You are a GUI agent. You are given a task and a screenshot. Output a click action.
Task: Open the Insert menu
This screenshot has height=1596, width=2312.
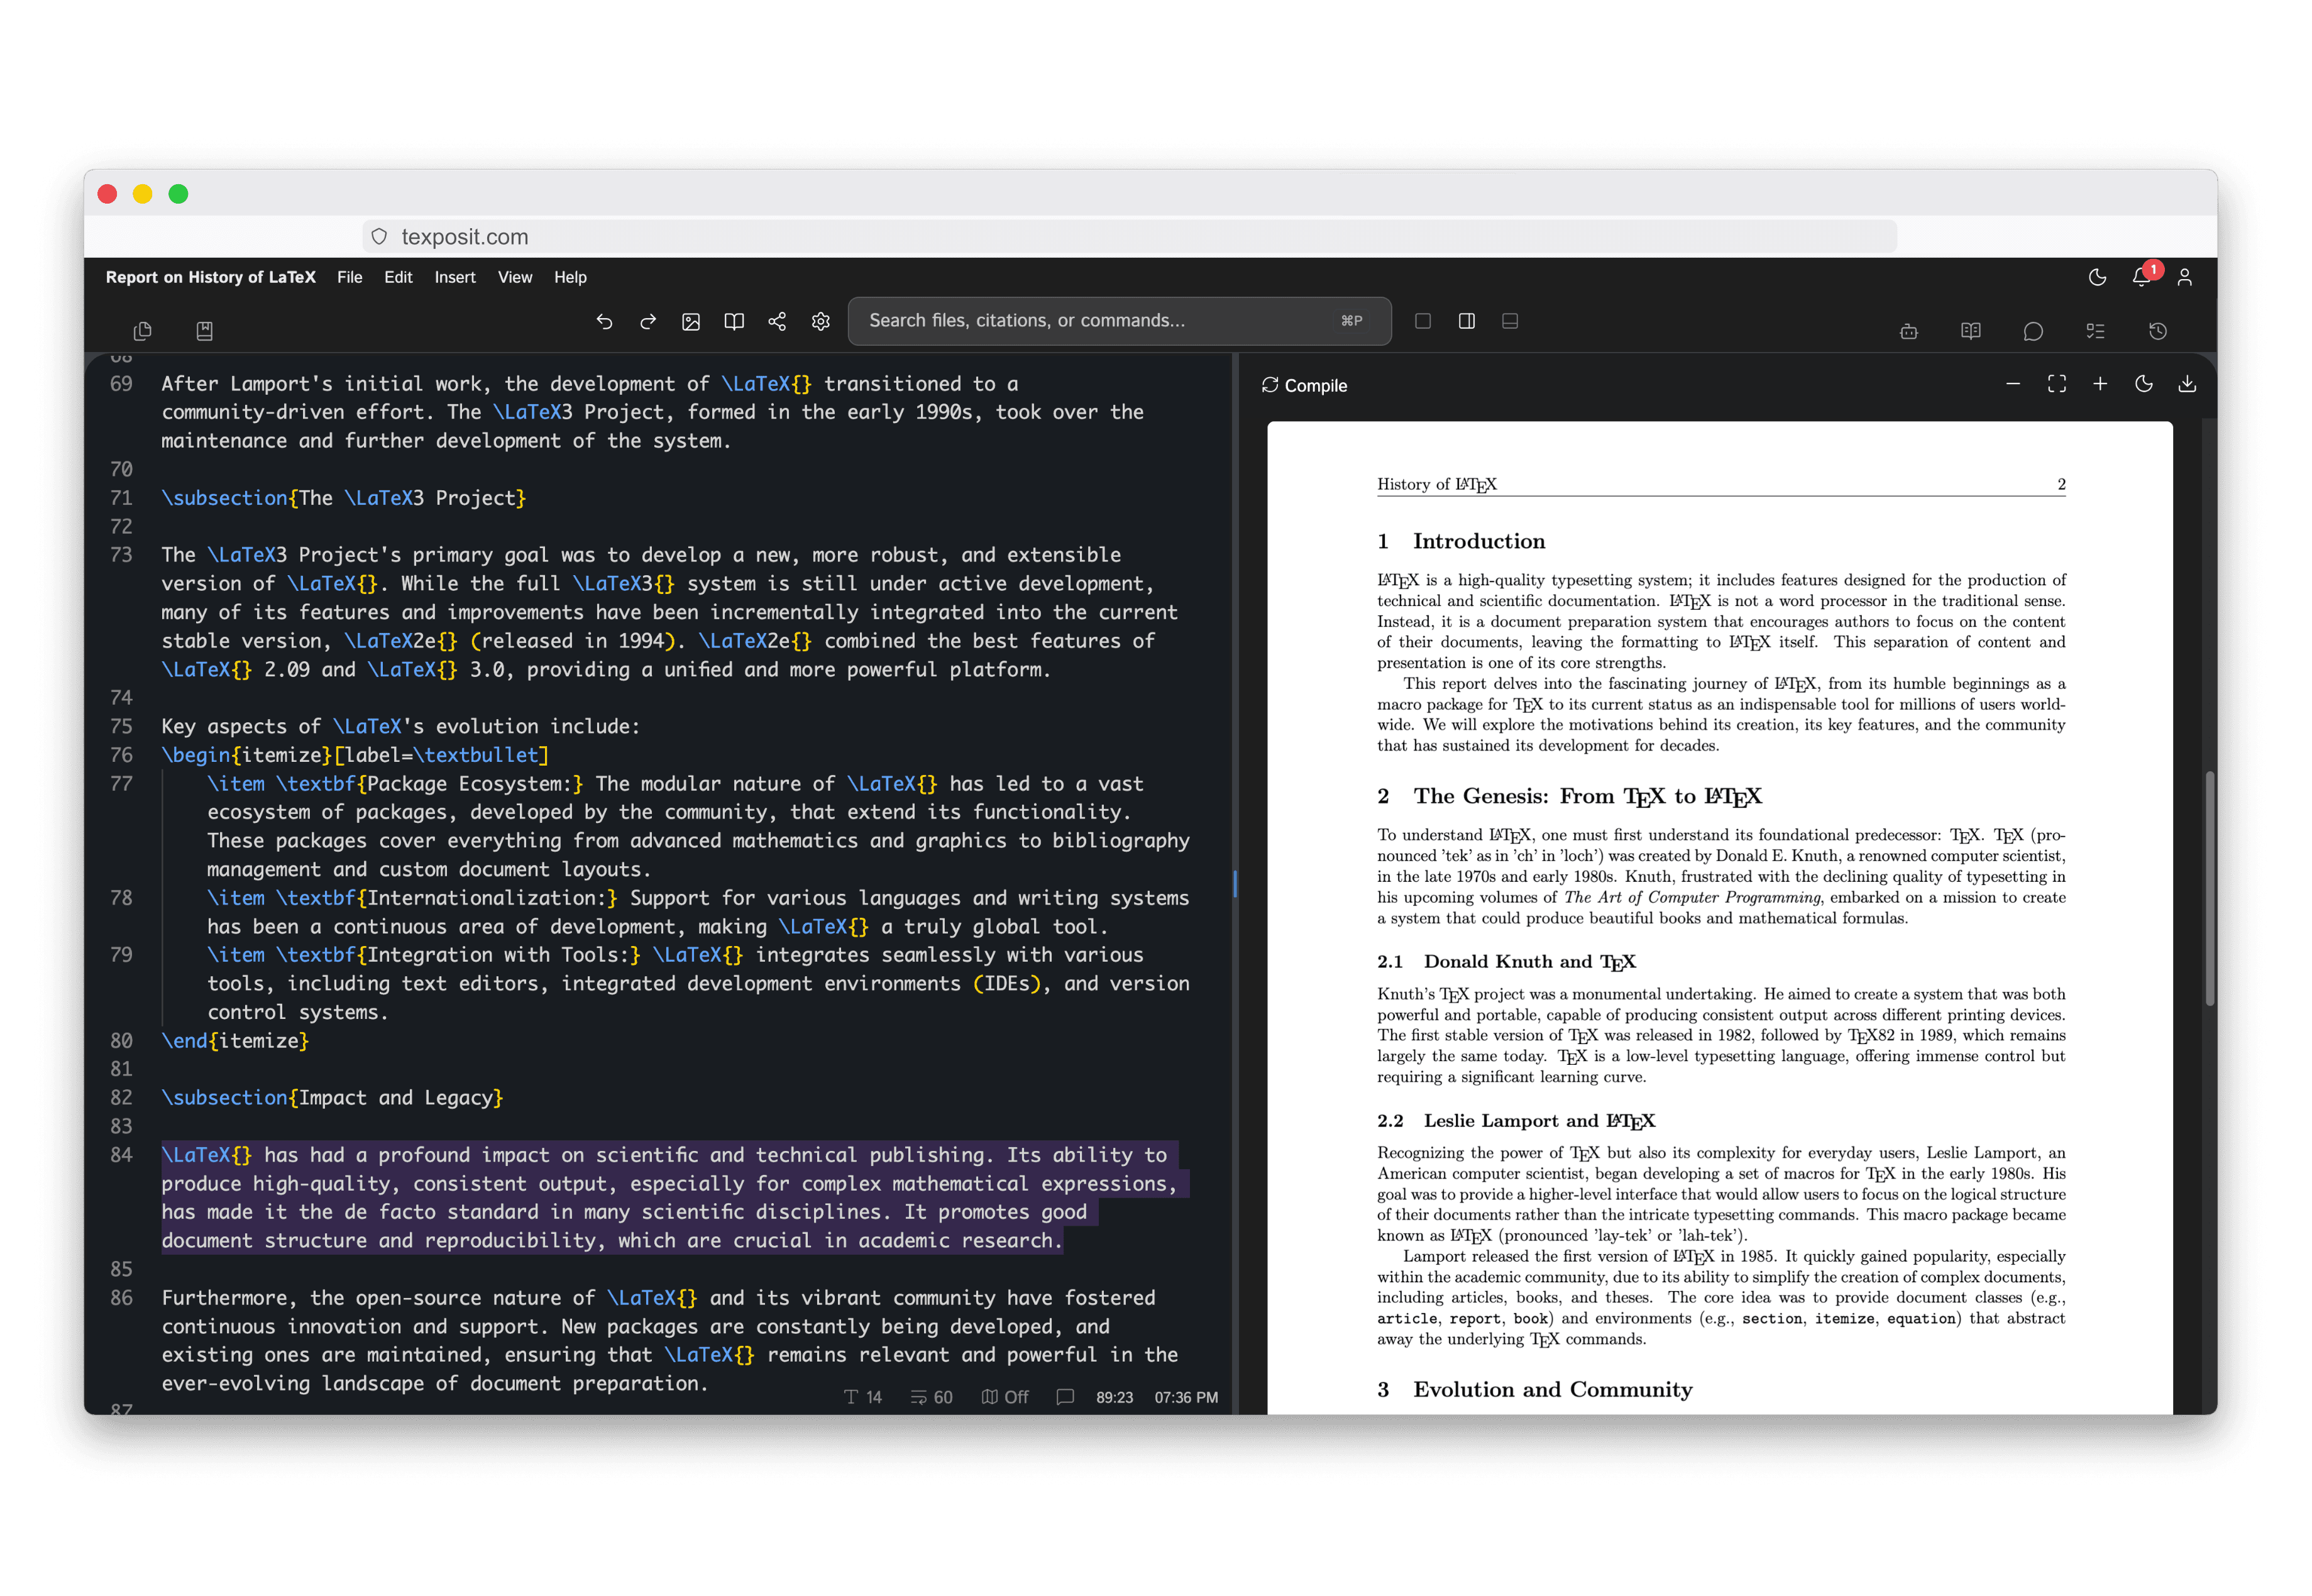pyautogui.click(x=455, y=277)
